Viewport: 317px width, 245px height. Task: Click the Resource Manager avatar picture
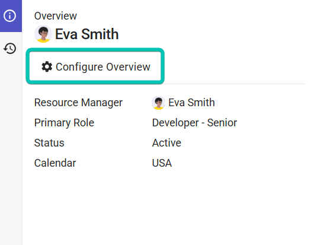(x=159, y=103)
